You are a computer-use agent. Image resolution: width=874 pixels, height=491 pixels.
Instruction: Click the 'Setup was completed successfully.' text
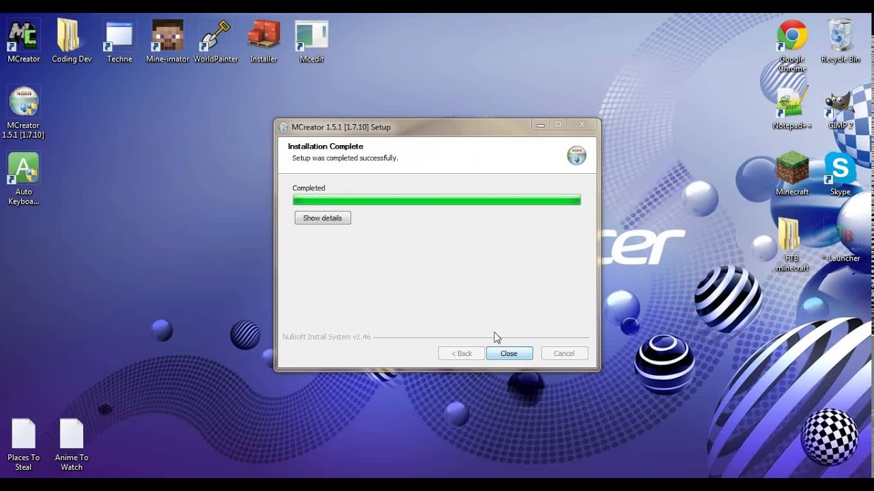345,158
